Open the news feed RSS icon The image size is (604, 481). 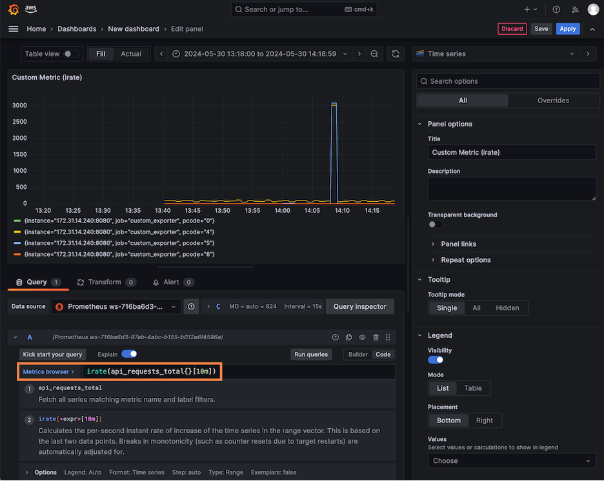[x=575, y=10]
